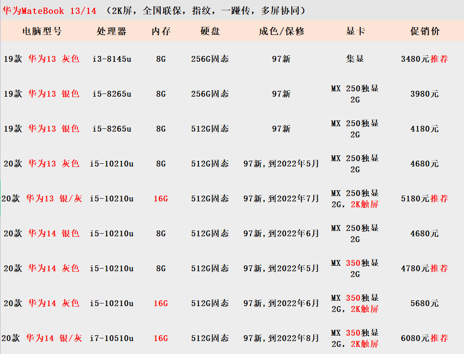
Task: Select 16G memory in the i7-10510u row
Action: coord(161,338)
